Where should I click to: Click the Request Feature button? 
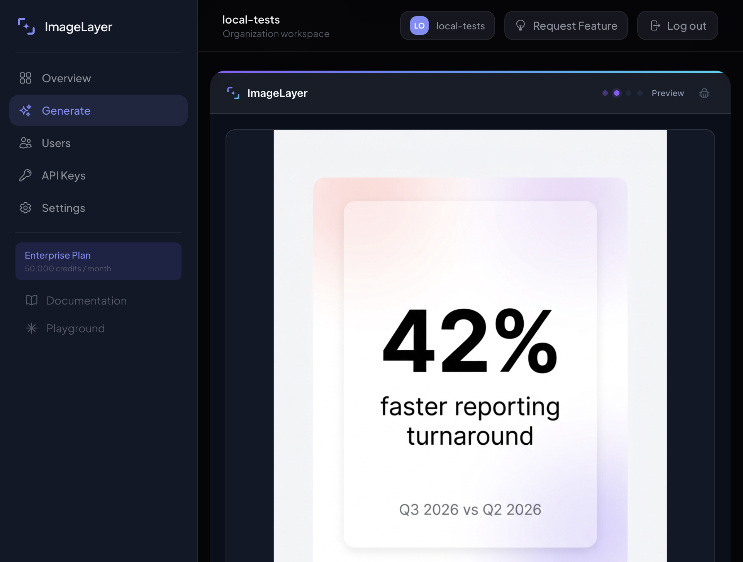coord(566,26)
